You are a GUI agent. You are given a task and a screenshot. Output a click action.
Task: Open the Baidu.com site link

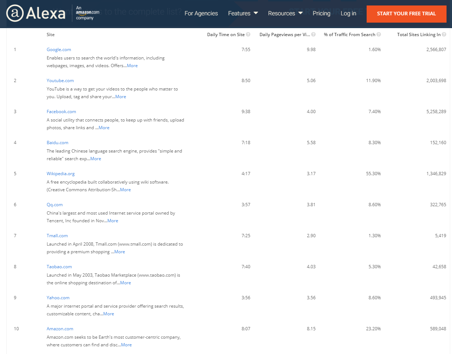(x=57, y=143)
